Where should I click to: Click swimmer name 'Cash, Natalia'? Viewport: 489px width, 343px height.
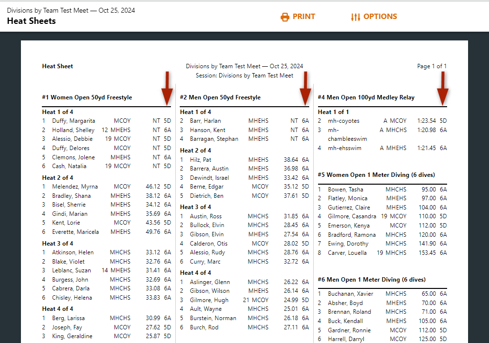[x=69, y=166]
